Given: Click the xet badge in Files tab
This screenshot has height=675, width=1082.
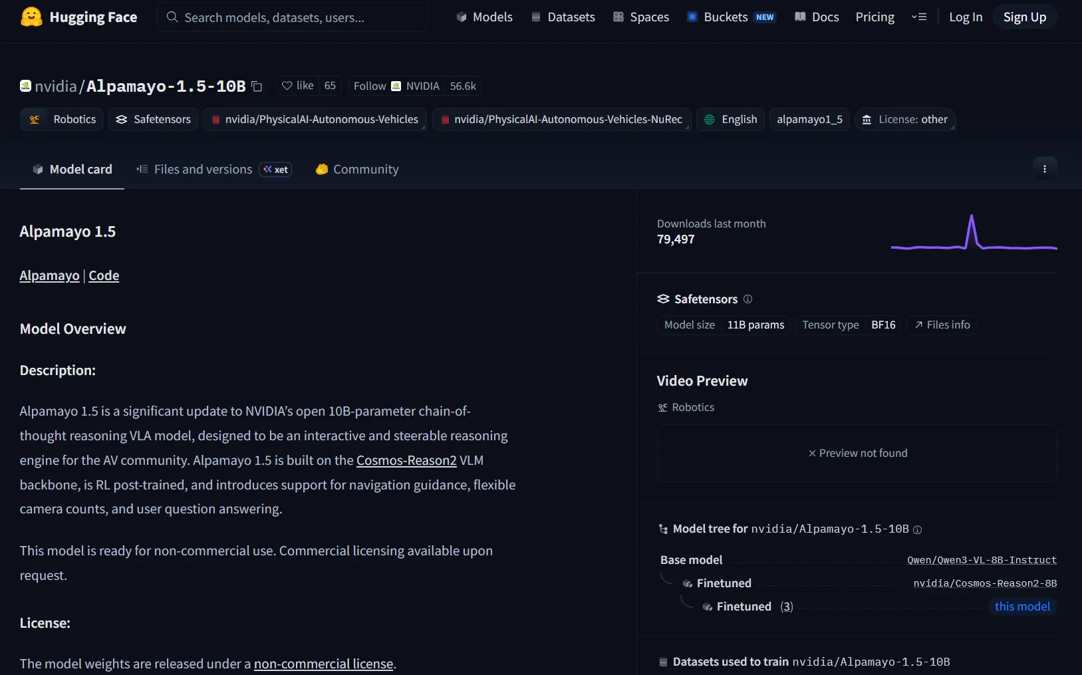Looking at the screenshot, I should pyautogui.click(x=275, y=170).
